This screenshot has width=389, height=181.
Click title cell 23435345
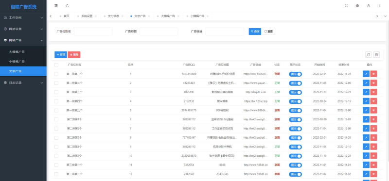coord(222,174)
